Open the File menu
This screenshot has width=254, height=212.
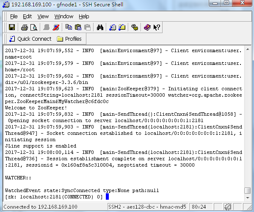[14, 17]
